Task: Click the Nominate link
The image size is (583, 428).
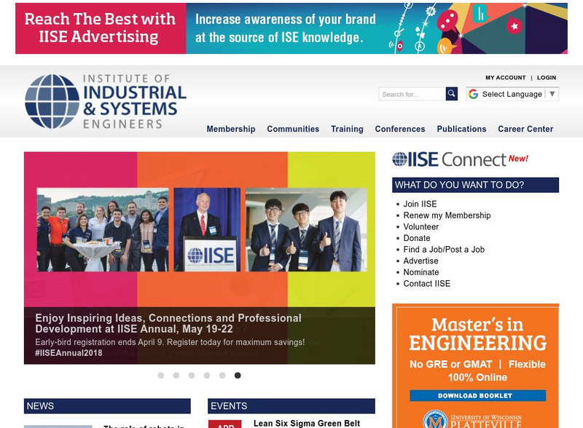Action: click(421, 272)
